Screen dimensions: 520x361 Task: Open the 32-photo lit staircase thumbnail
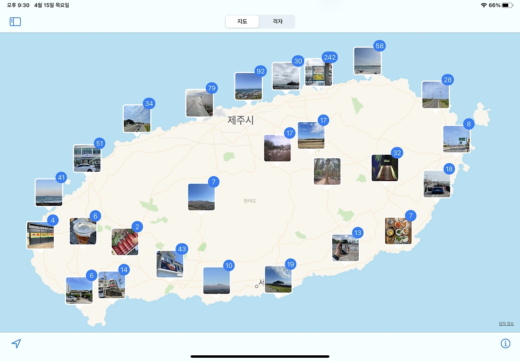point(385,168)
